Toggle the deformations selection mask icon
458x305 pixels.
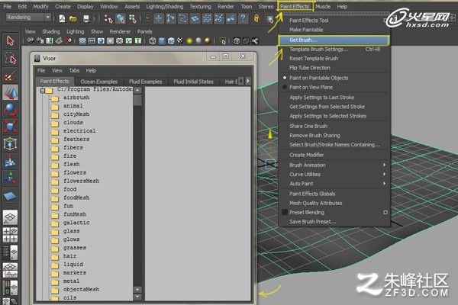tap(207, 18)
